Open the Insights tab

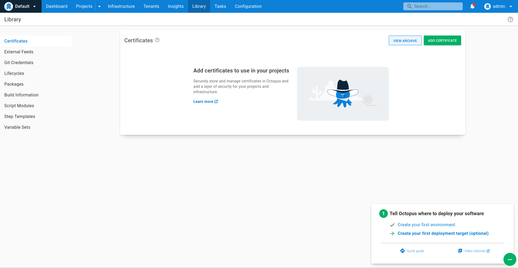176,6
